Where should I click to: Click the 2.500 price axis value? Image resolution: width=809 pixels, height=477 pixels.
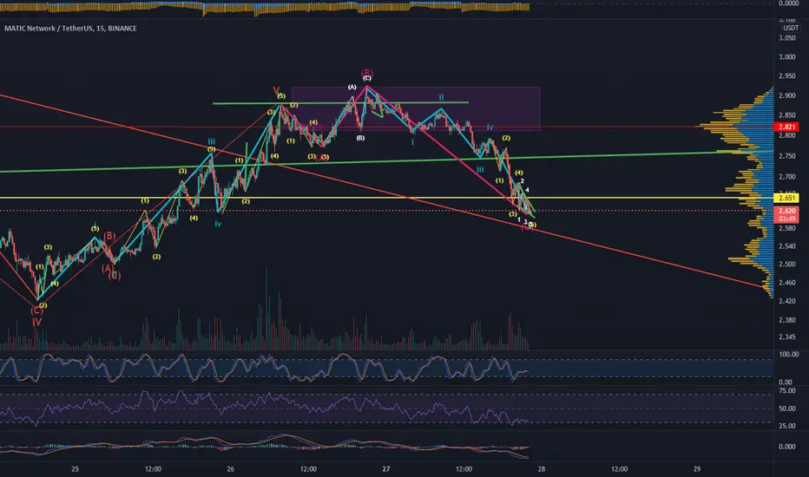(786, 264)
